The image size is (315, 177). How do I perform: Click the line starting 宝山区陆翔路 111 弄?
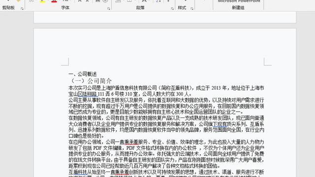click(130, 94)
